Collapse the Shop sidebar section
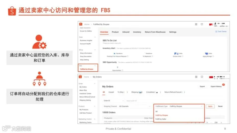 95,50
